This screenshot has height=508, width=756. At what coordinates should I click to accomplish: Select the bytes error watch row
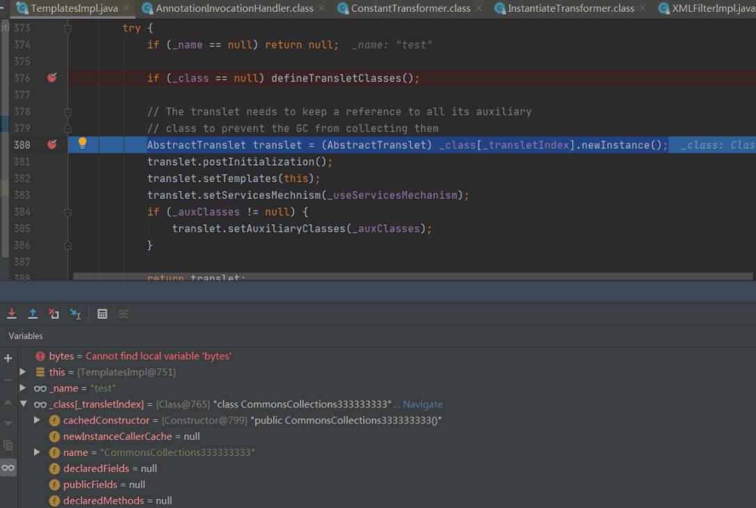(387, 357)
